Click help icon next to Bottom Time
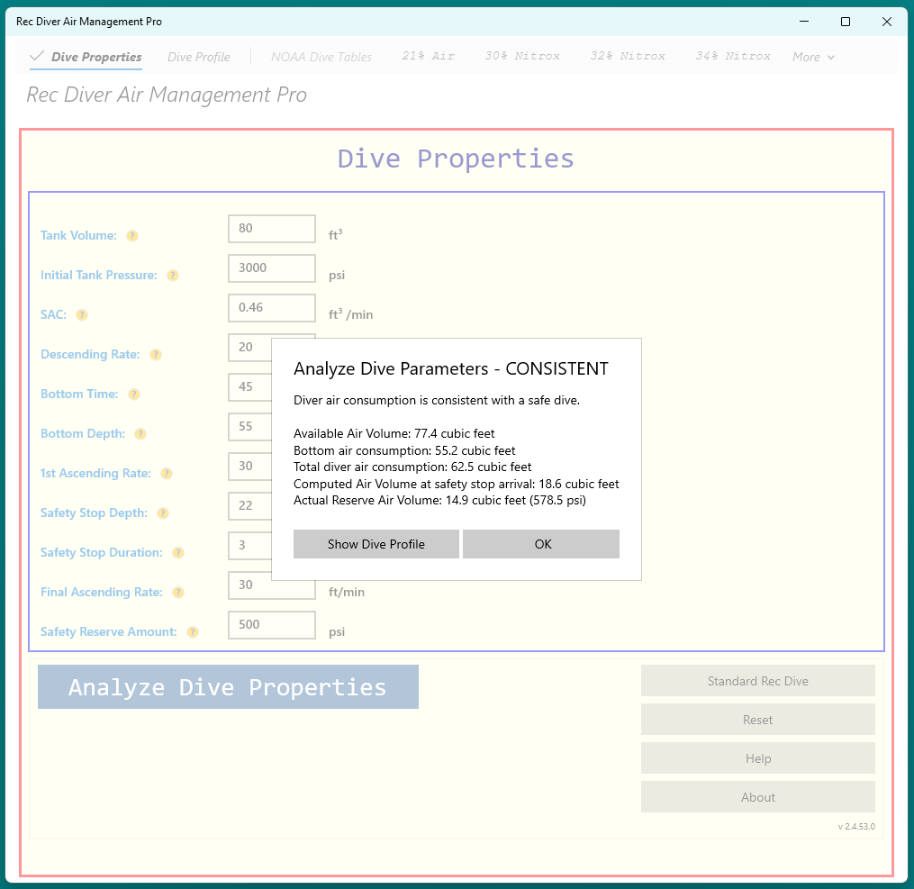 pos(134,395)
